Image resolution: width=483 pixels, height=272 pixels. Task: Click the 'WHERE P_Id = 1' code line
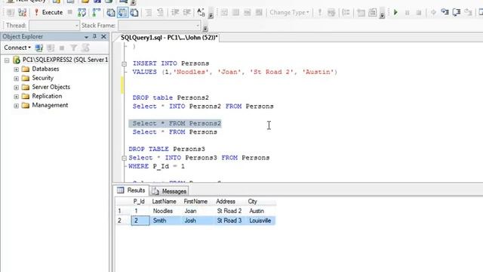tap(156, 166)
